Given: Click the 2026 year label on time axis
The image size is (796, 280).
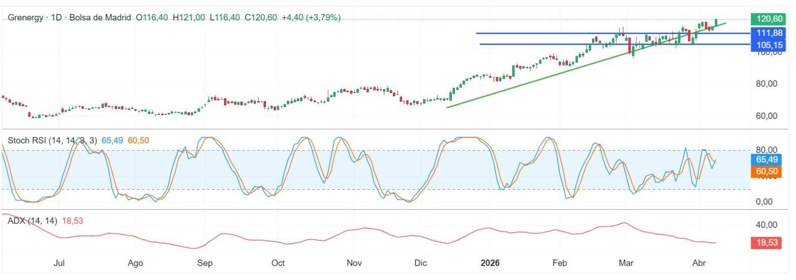Looking at the screenshot, I should pyautogui.click(x=490, y=263).
